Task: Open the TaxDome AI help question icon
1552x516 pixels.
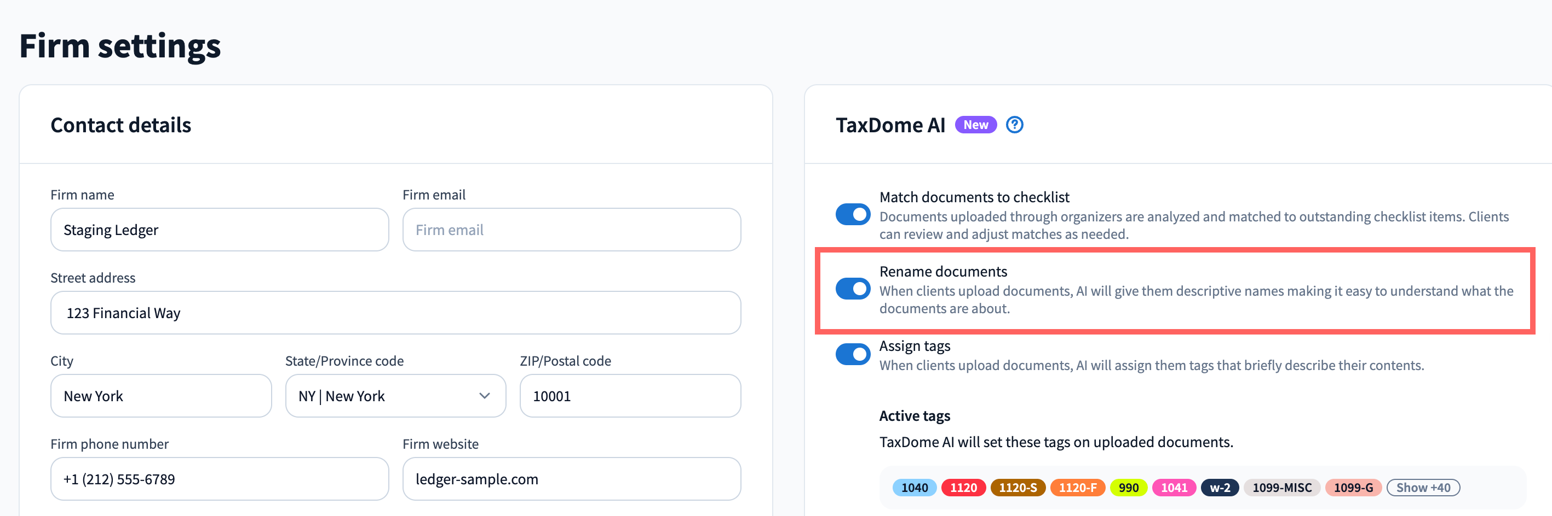Action: click(1015, 125)
